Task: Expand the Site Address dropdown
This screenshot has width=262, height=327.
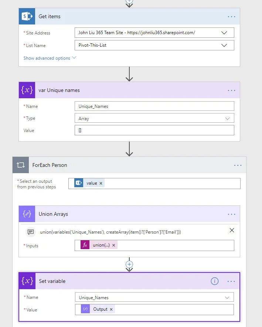Action: click(224, 33)
